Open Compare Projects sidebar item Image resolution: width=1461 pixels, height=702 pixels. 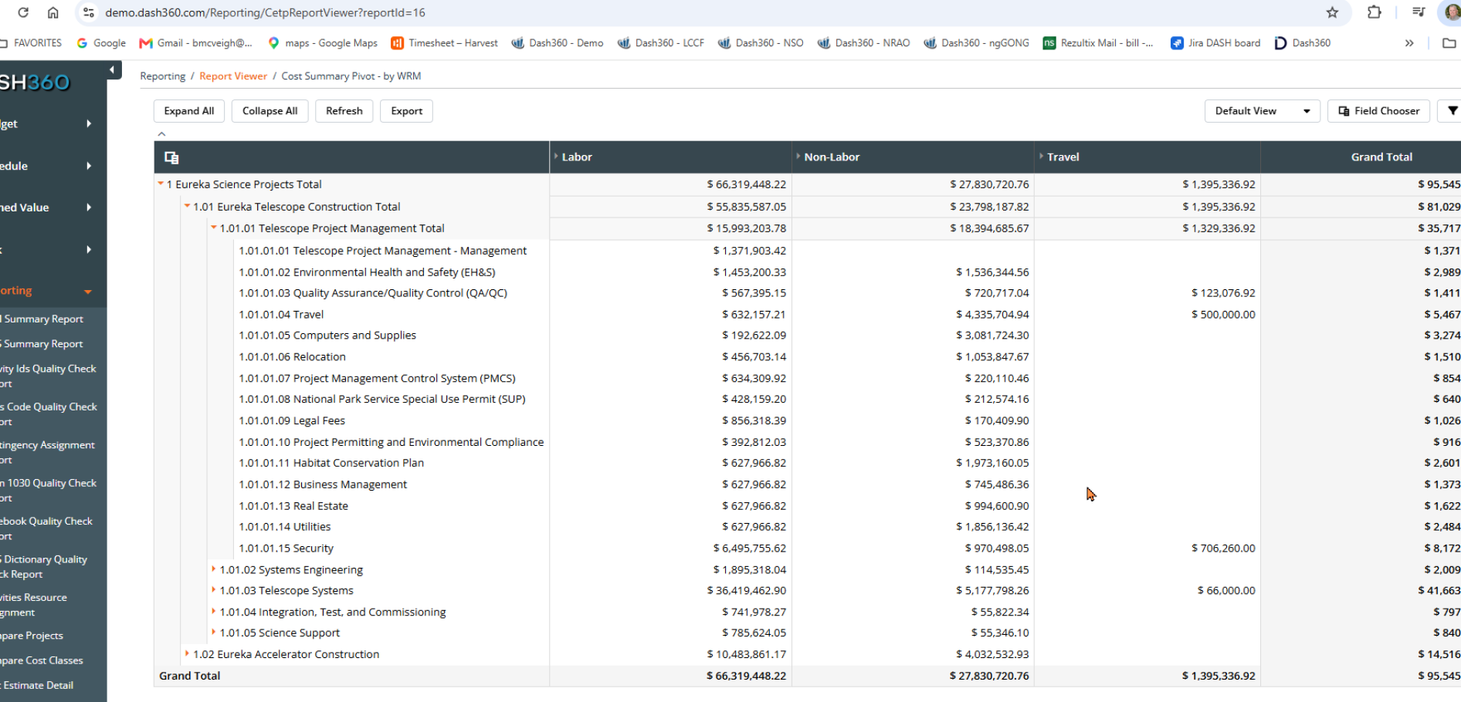point(32,636)
